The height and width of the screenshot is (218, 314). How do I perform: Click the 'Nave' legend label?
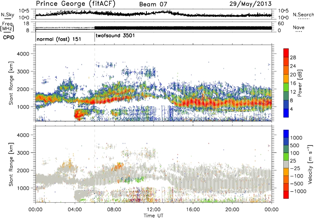[x=299, y=28]
